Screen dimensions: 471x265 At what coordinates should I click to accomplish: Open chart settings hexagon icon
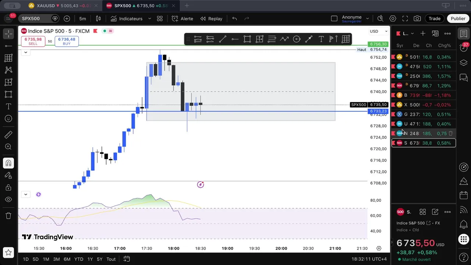393,18
